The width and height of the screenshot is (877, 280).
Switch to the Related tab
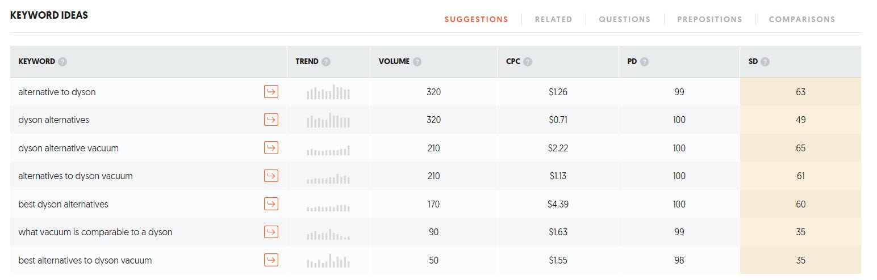[x=553, y=19]
